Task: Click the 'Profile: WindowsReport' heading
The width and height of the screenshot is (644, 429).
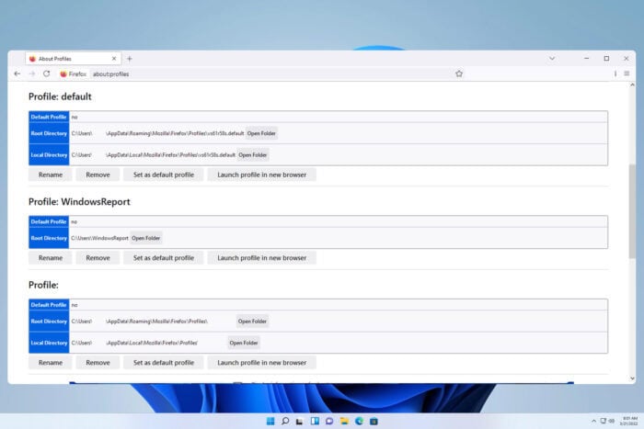Action: 79,202
